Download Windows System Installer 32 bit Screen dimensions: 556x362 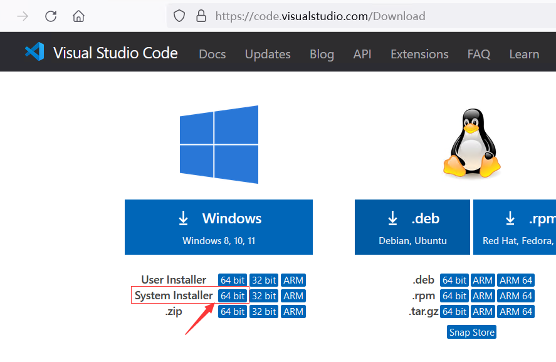tap(264, 295)
